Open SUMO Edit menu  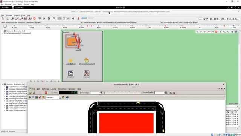[x=38, y=89]
